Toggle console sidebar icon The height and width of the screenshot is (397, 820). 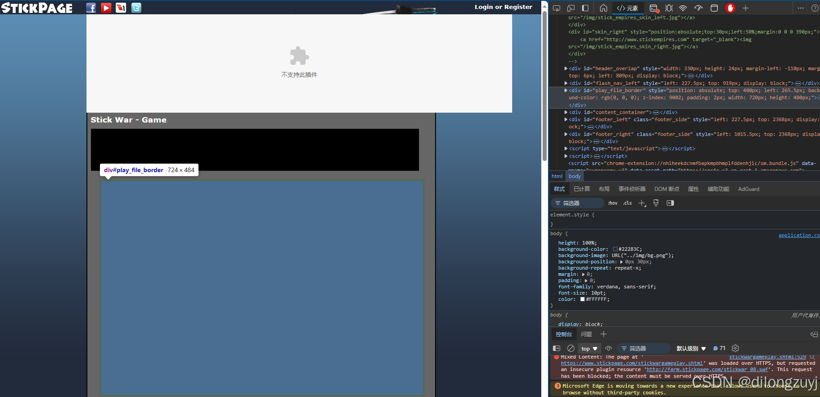pos(557,348)
